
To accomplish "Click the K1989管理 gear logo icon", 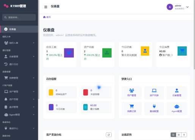I will (x=6, y=6).
